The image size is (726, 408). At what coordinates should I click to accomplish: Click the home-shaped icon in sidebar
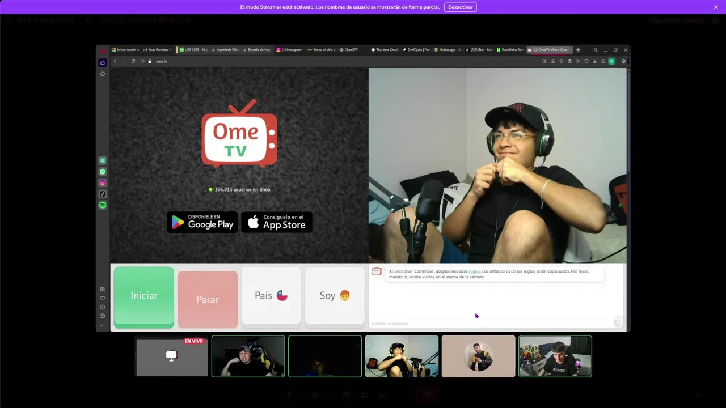[103, 74]
